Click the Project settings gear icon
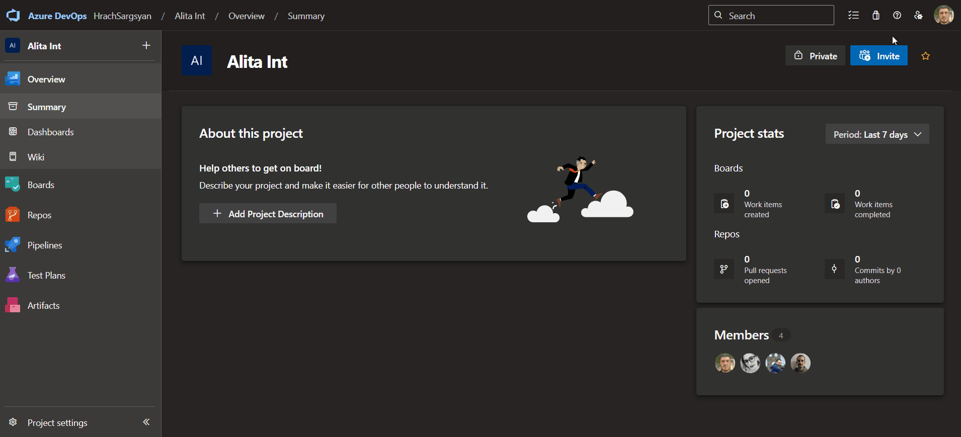 13,422
